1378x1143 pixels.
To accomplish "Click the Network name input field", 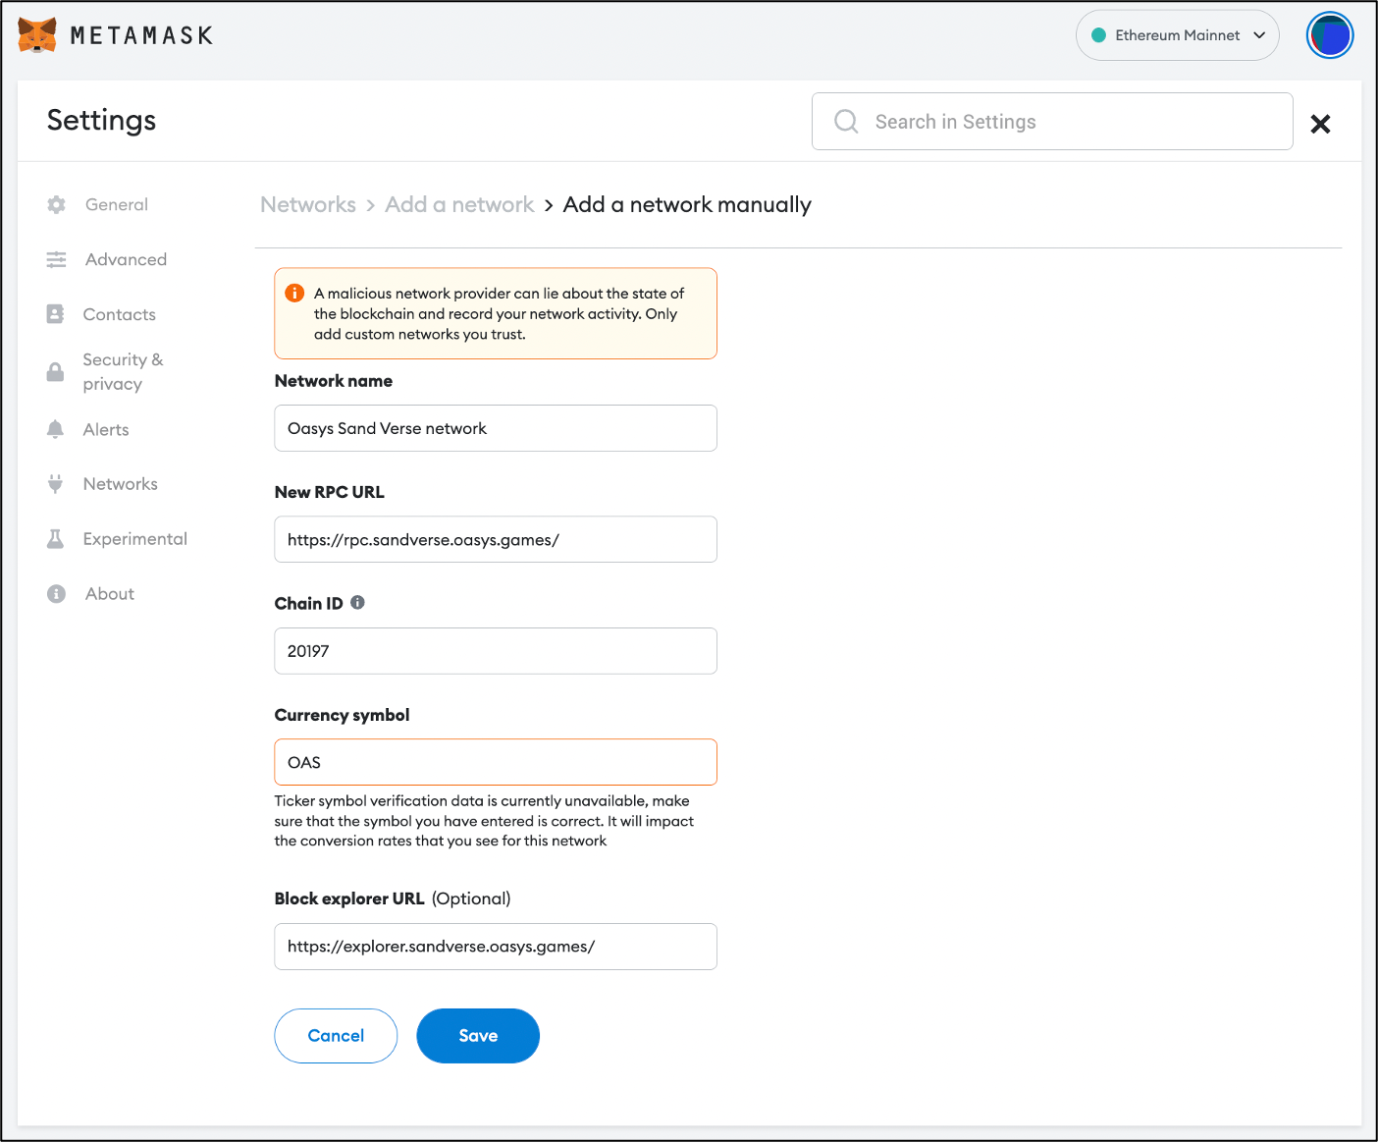I will tap(496, 428).
